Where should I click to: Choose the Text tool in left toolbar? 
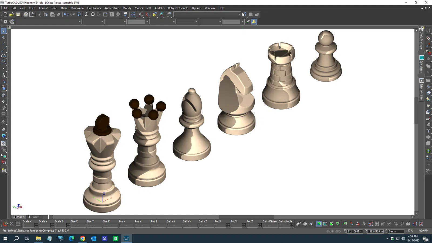click(4, 75)
